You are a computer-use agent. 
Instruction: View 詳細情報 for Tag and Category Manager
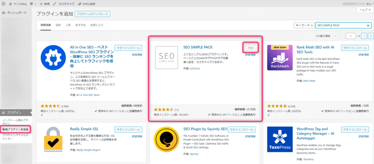[x=363, y=136]
